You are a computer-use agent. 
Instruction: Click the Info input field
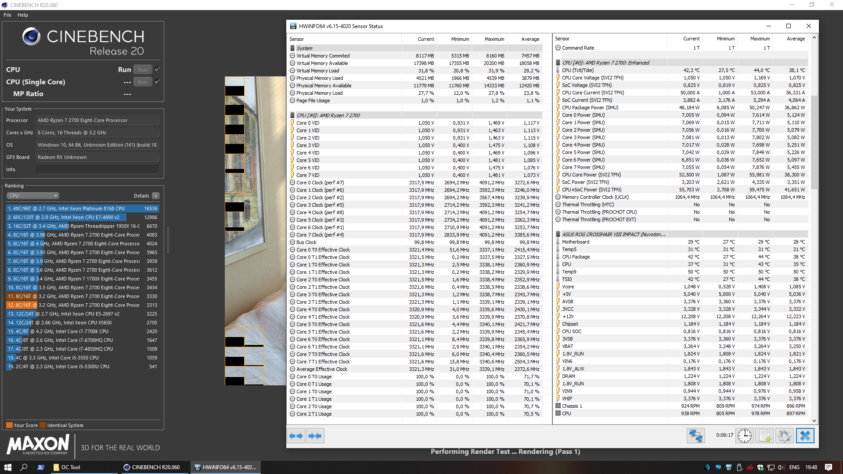click(97, 169)
